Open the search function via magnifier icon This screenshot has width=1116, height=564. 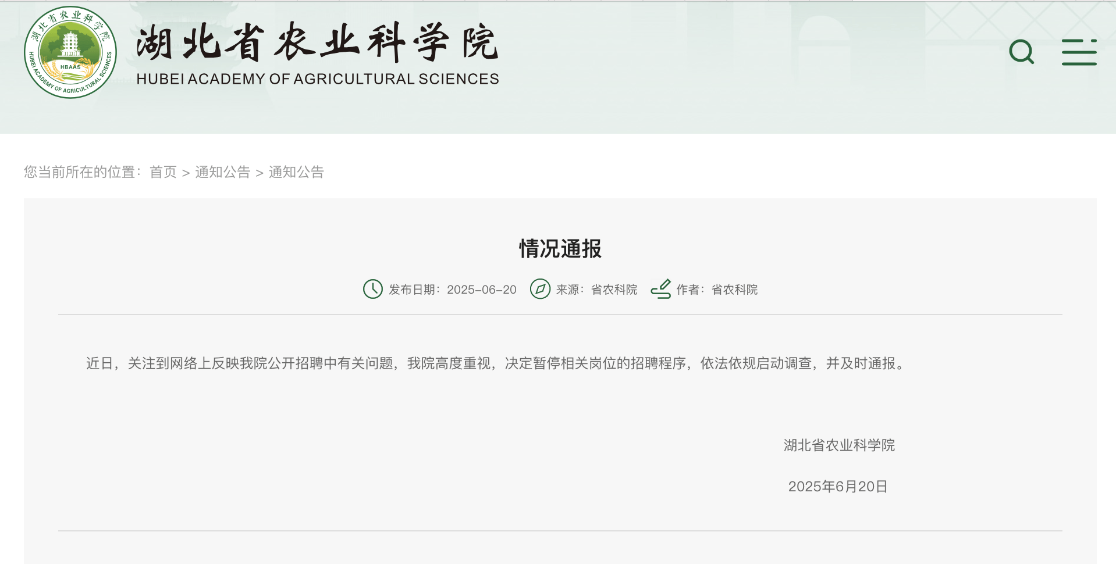click(1022, 52)
